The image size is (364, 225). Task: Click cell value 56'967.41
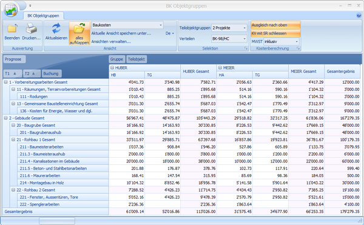coord(127,118)
